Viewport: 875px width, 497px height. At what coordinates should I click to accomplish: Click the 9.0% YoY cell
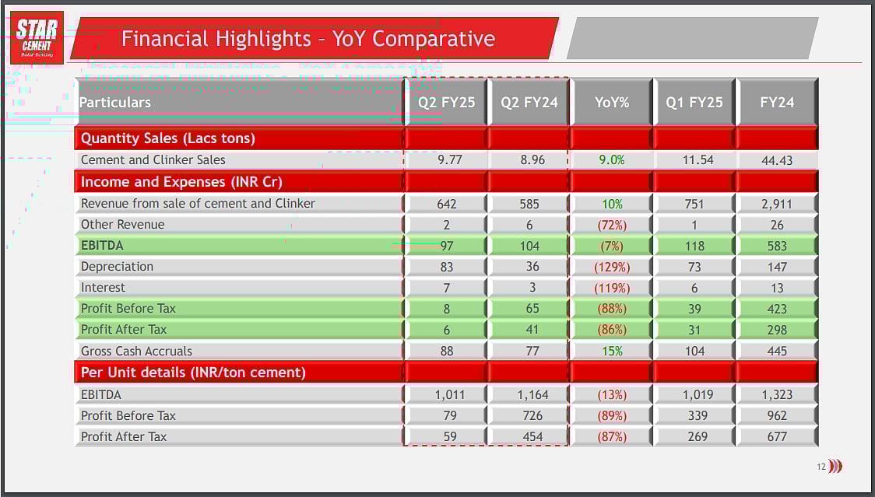tap(612, 160)
